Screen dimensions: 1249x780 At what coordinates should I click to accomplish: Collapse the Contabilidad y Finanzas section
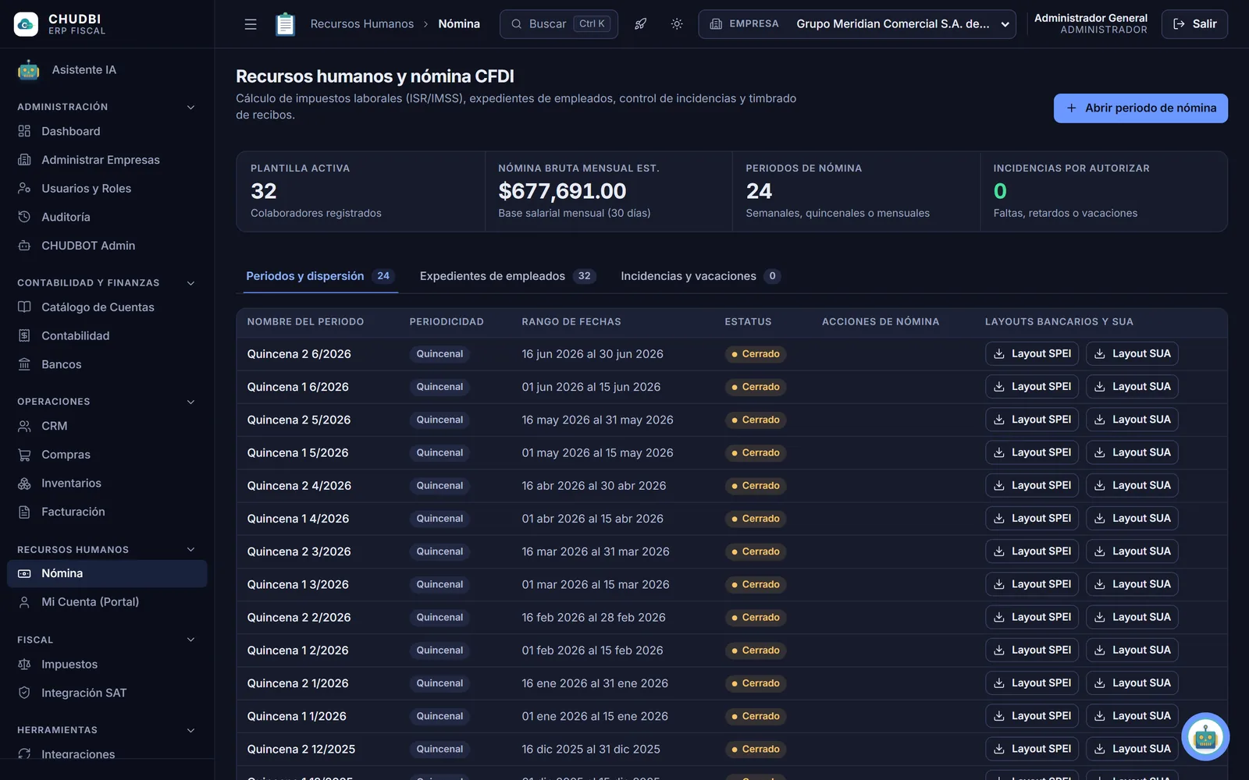(x=190, y=283)
